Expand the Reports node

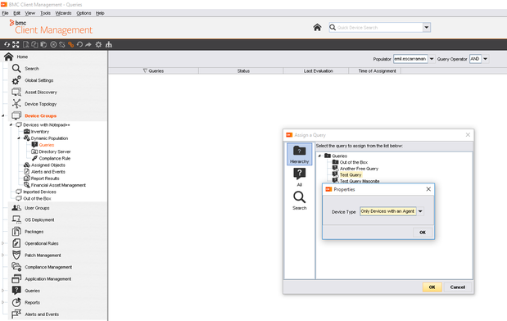[x=3, y=302]
